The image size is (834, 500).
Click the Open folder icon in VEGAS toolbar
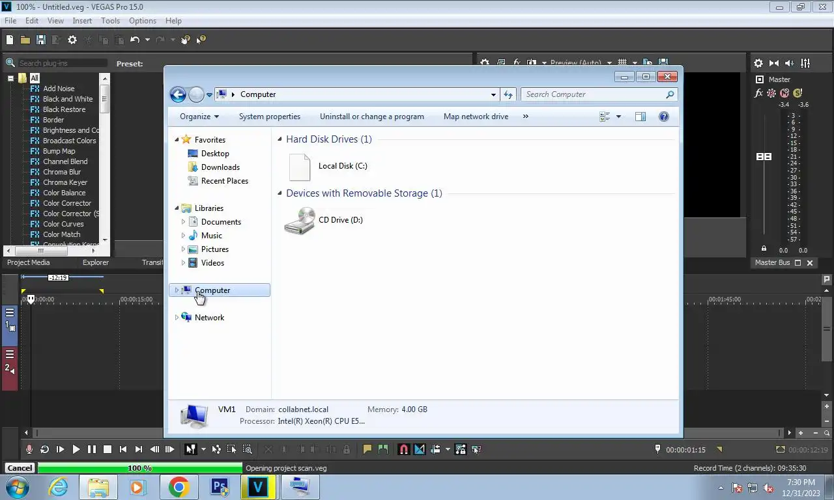[25, 40]
